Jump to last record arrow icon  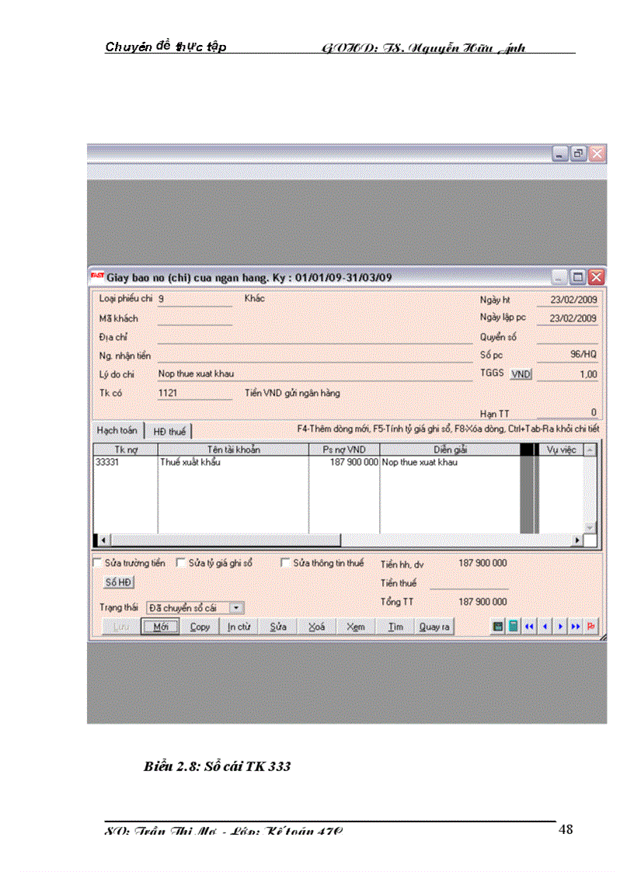point(576,627)
